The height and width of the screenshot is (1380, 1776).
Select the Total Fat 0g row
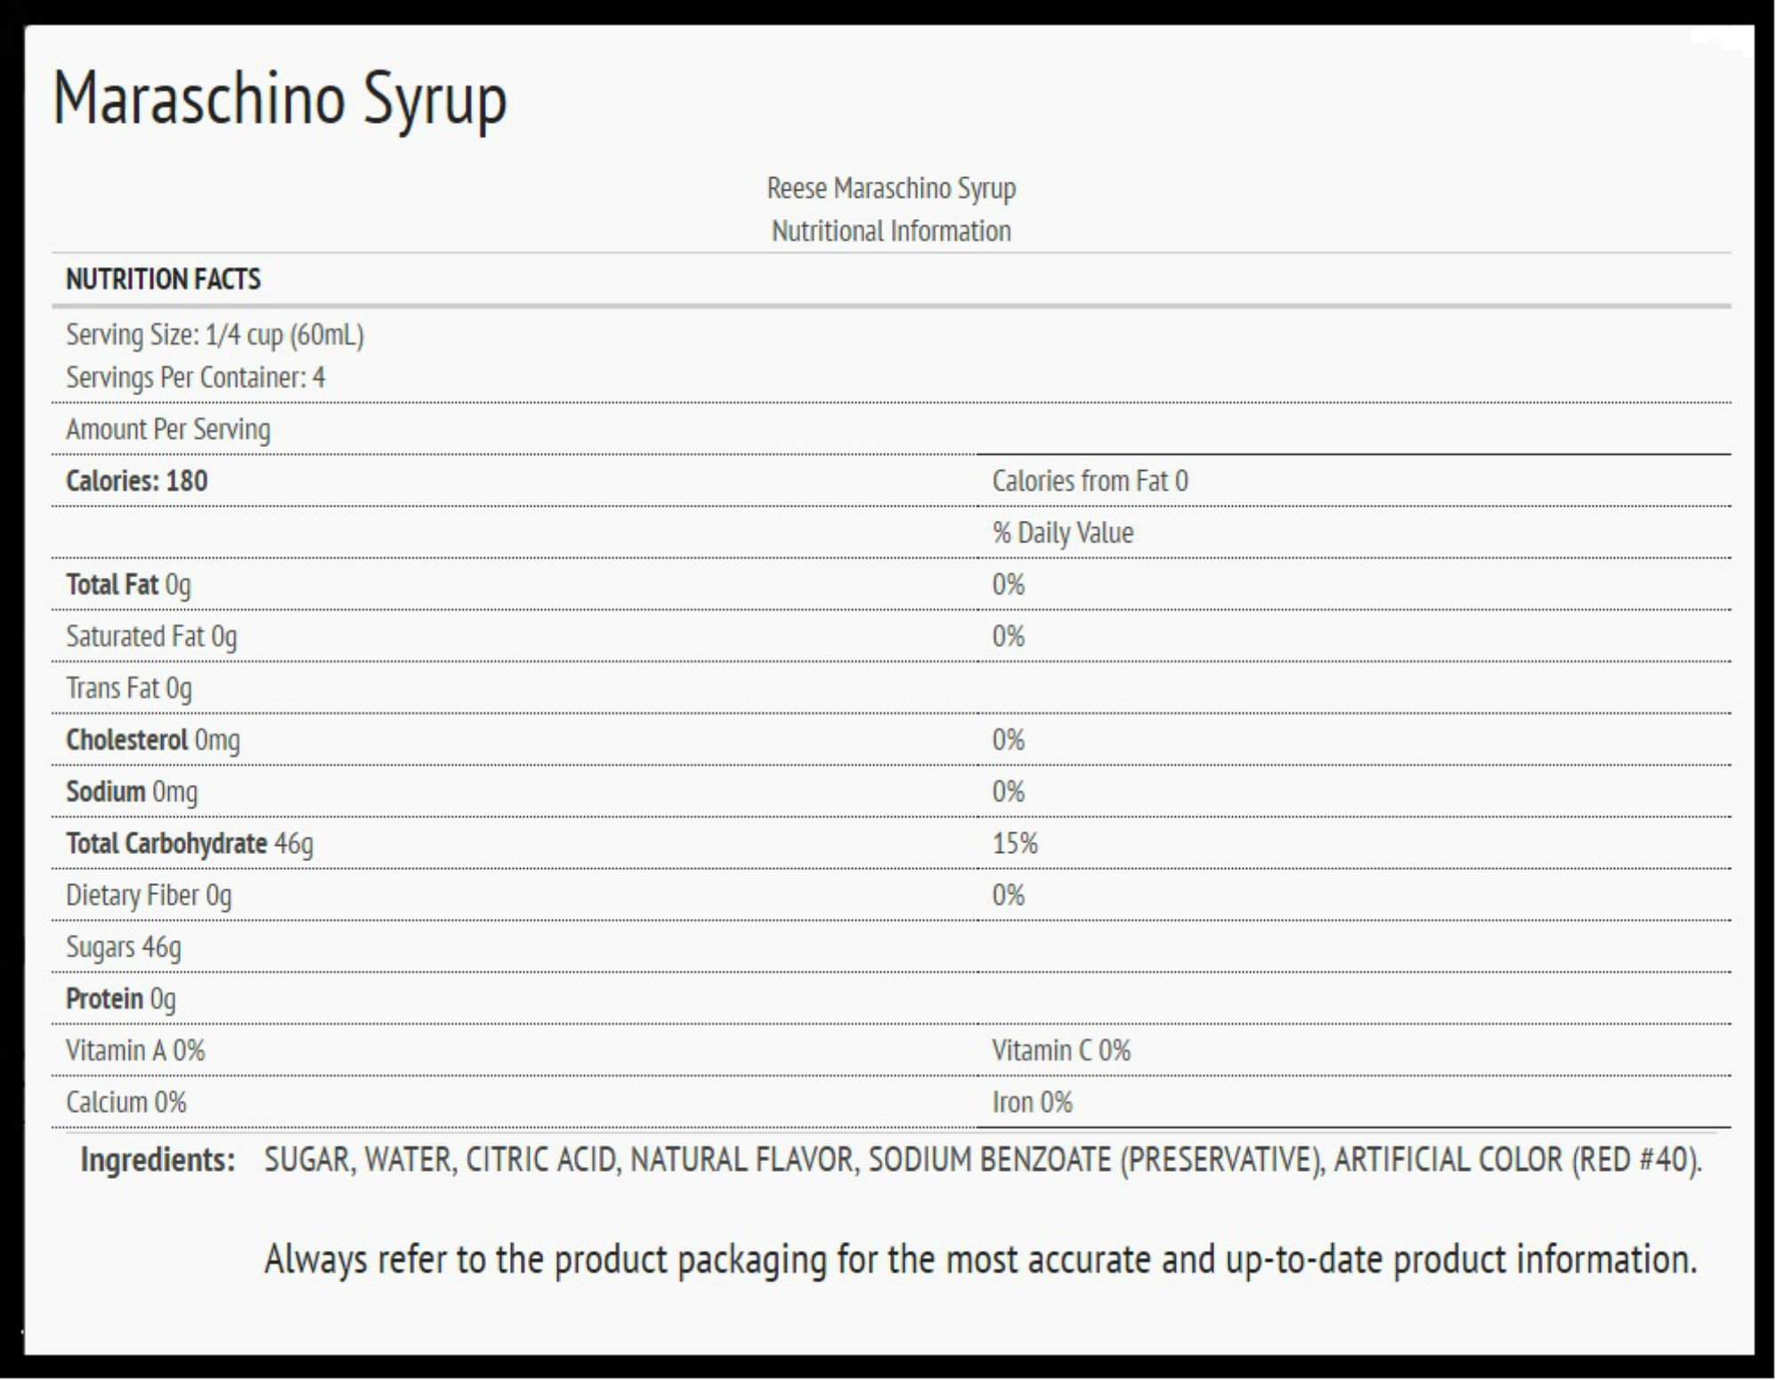128,585
